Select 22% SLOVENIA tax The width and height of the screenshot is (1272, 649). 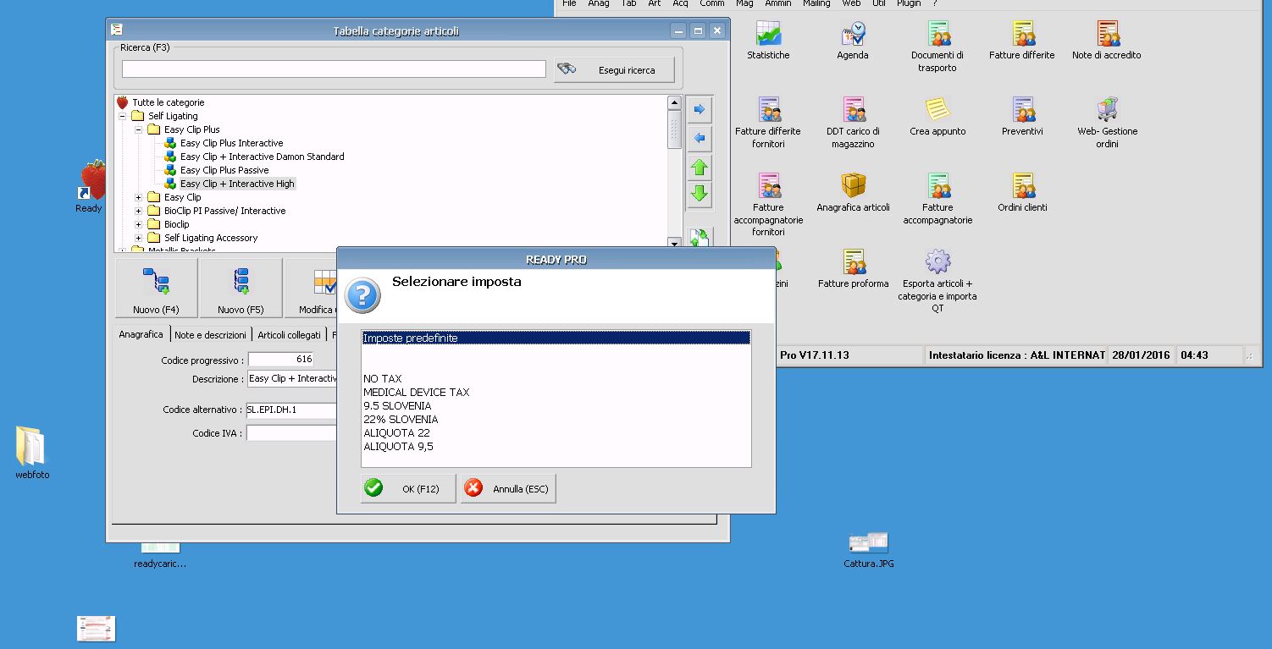click(x=556, y=420)
